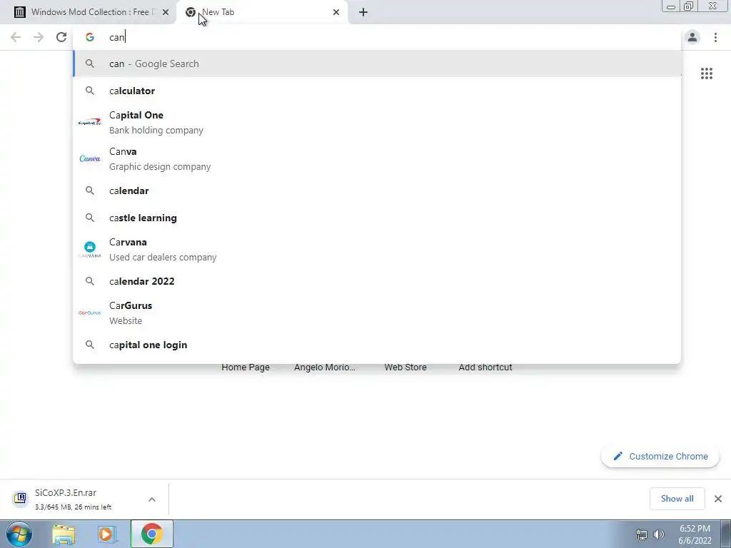This screenshot has height=548, width=731.
Task: Click Add shortcut
Action: point(485,367)
